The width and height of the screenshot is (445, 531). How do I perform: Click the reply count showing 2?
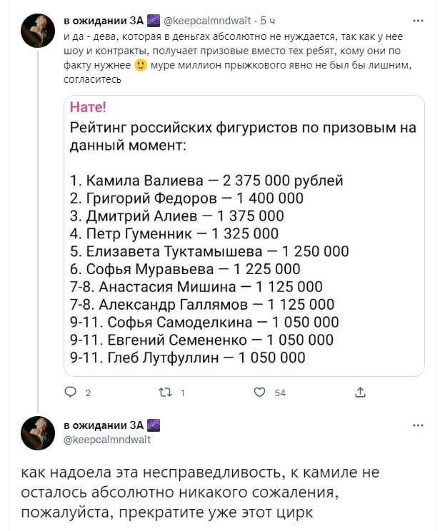pyautogui.click(x=88, y=393)
